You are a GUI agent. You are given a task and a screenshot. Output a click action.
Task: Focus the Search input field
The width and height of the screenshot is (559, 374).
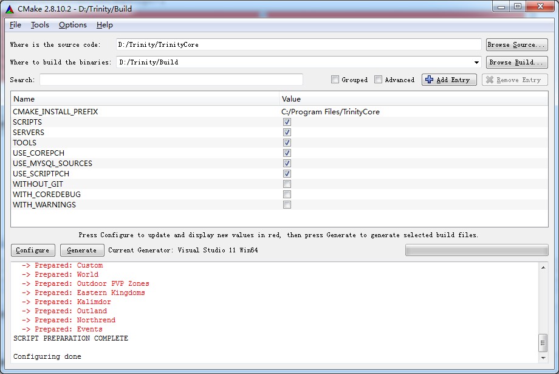pyautogui.click(x=171, y=80)
